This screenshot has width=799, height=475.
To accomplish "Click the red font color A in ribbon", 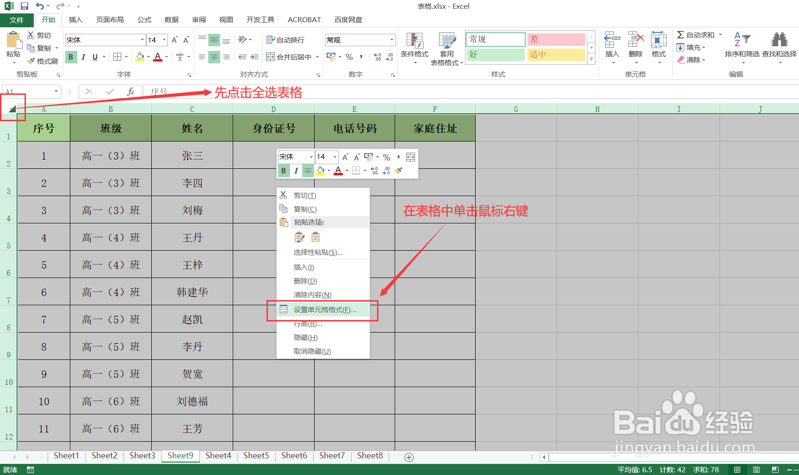I will point(158,57).
